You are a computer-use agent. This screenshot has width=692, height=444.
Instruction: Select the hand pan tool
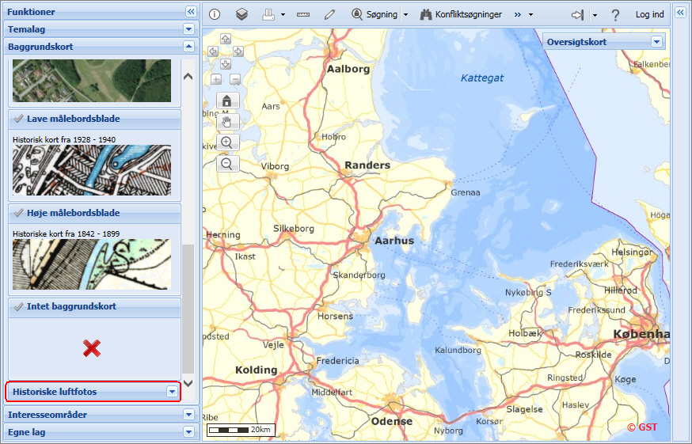(227, 122)
